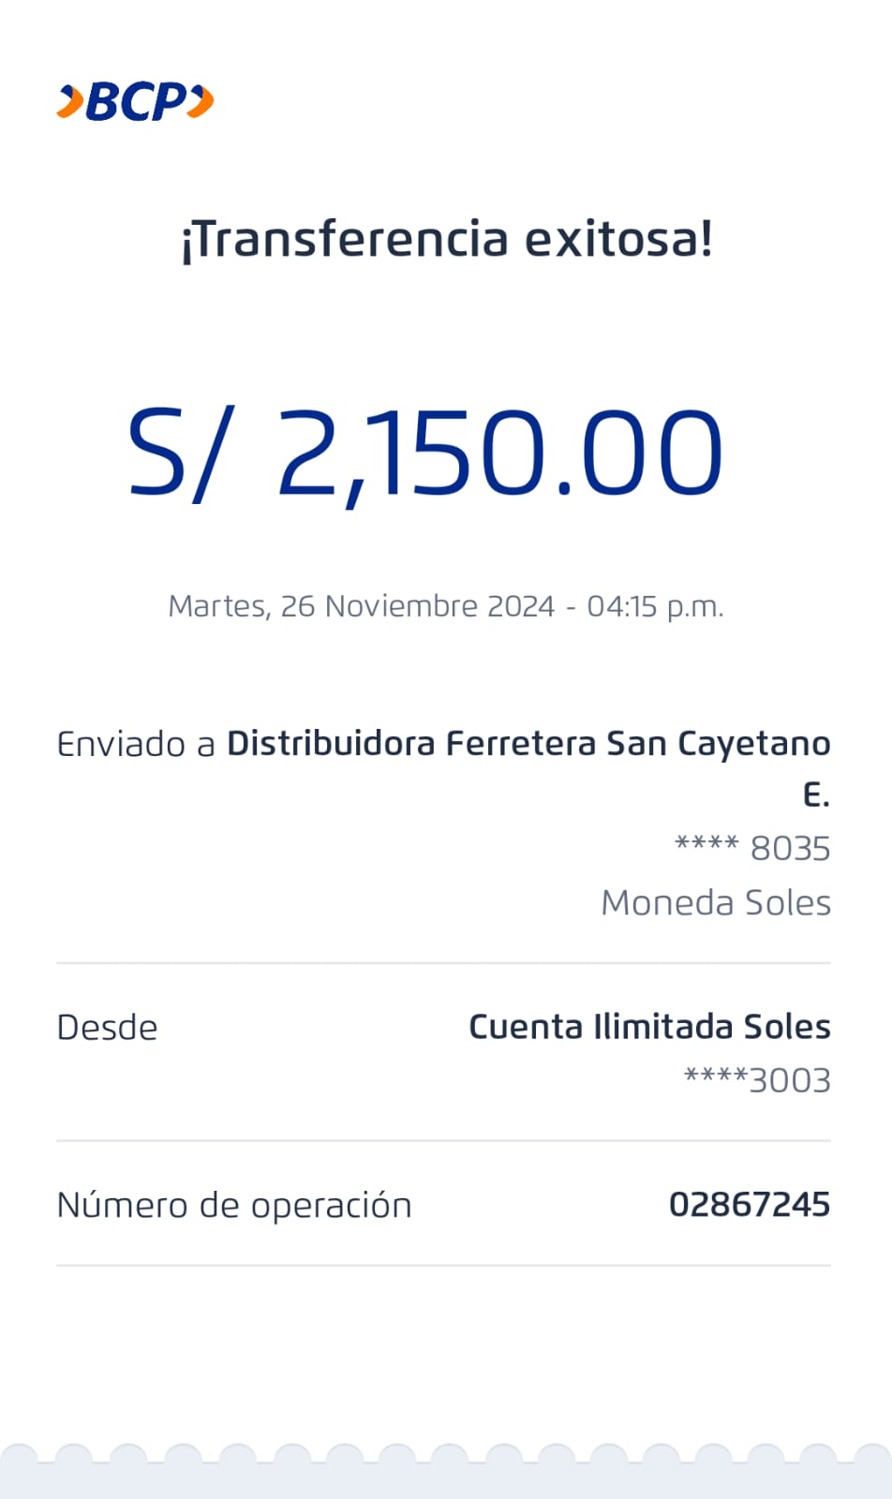Viewport: 892px width, 1499px height.
Task: Click the Número de operación label
Action: 234,1205
